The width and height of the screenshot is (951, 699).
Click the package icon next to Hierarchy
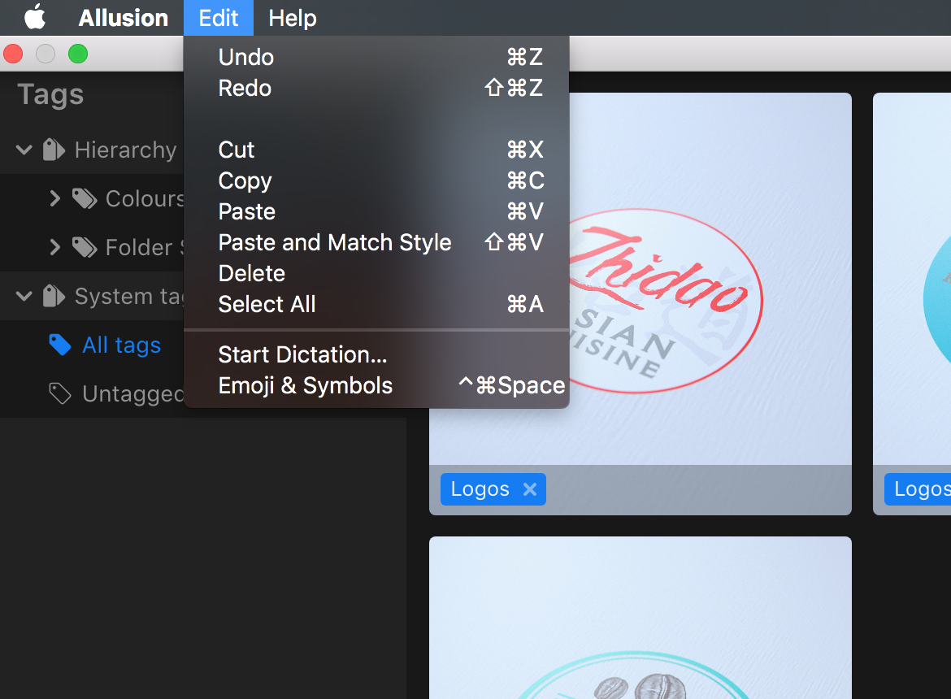[x=53, y=150]
